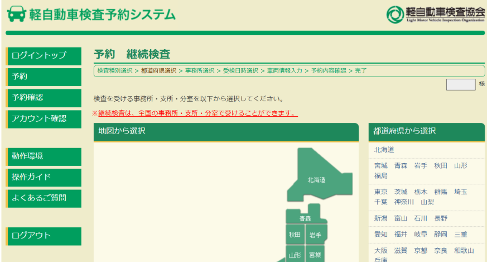Click the ログアウト button
Viewport: 487px width, 262px height.
coord(44,236)
